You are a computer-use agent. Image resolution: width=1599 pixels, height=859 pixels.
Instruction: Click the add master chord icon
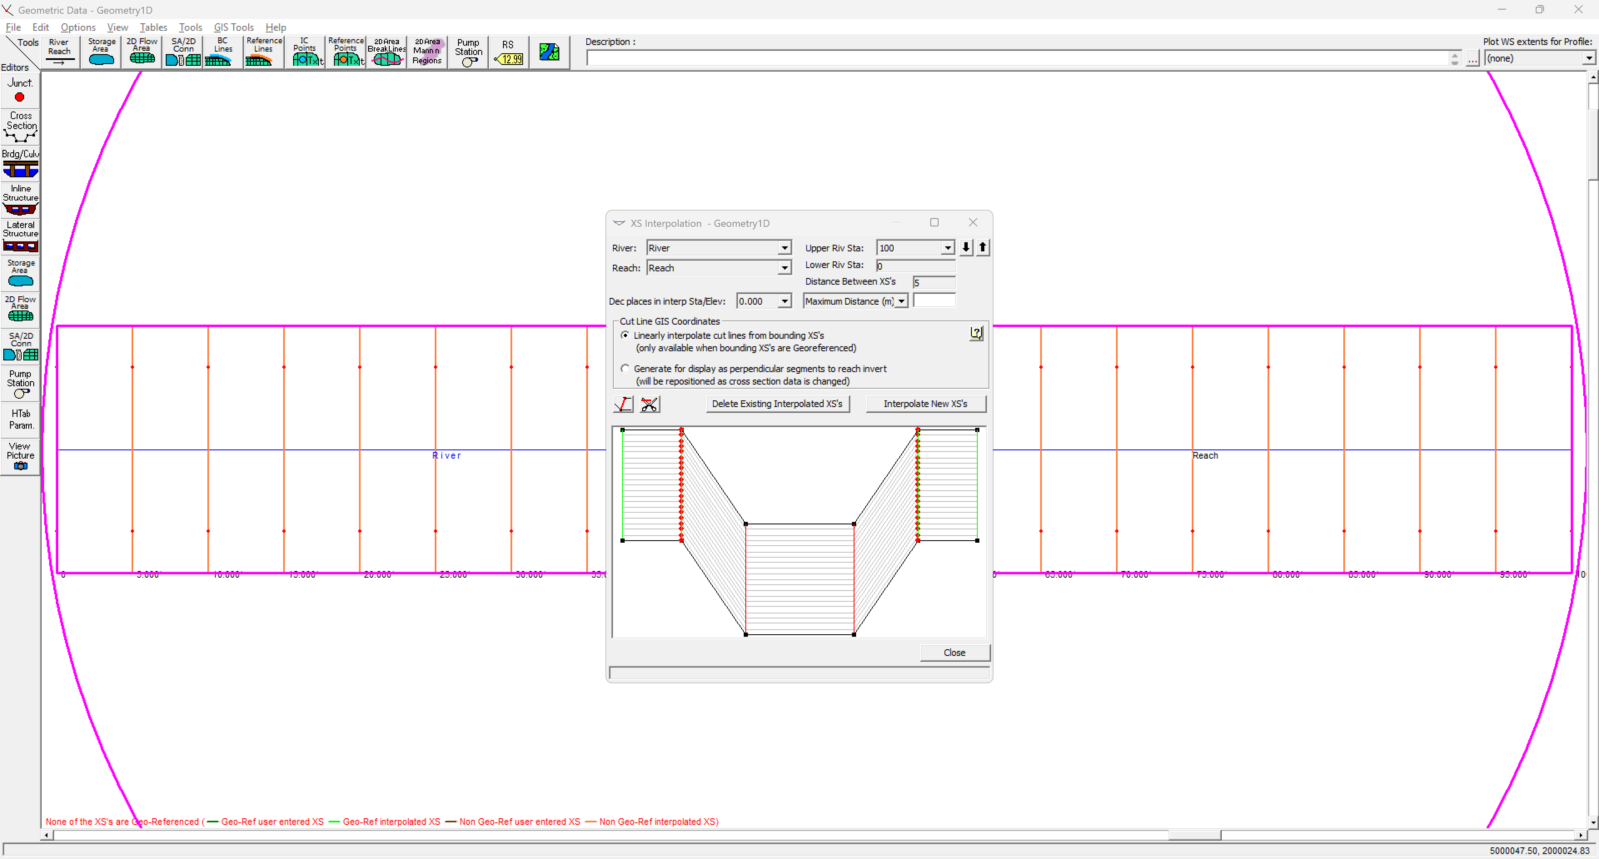[623, 405]
